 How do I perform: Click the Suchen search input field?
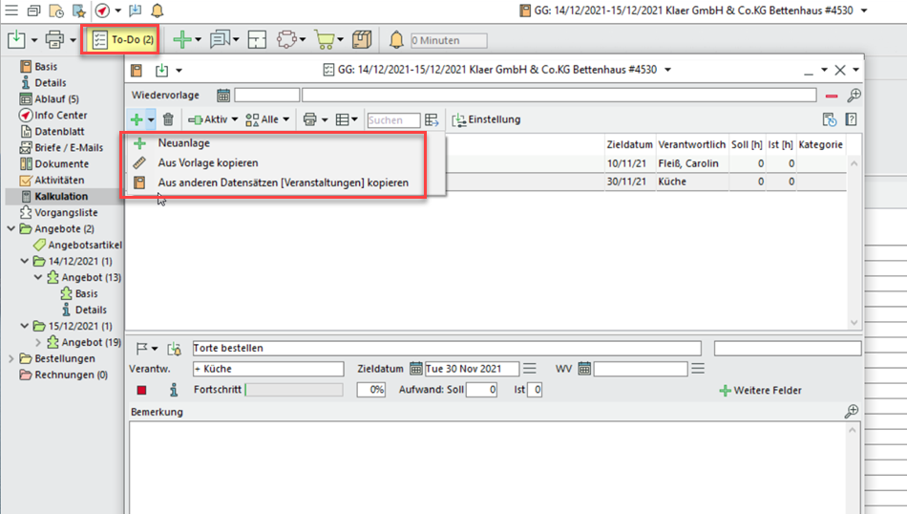(x=392, y=120)
